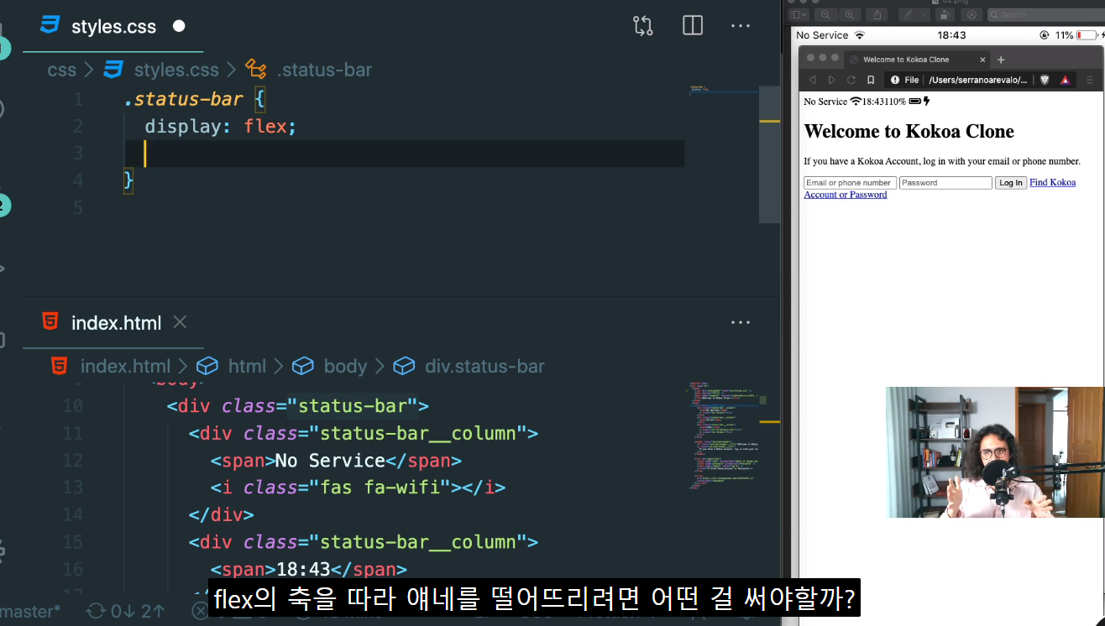Click the browser back arrow

[x=812, y=80]
